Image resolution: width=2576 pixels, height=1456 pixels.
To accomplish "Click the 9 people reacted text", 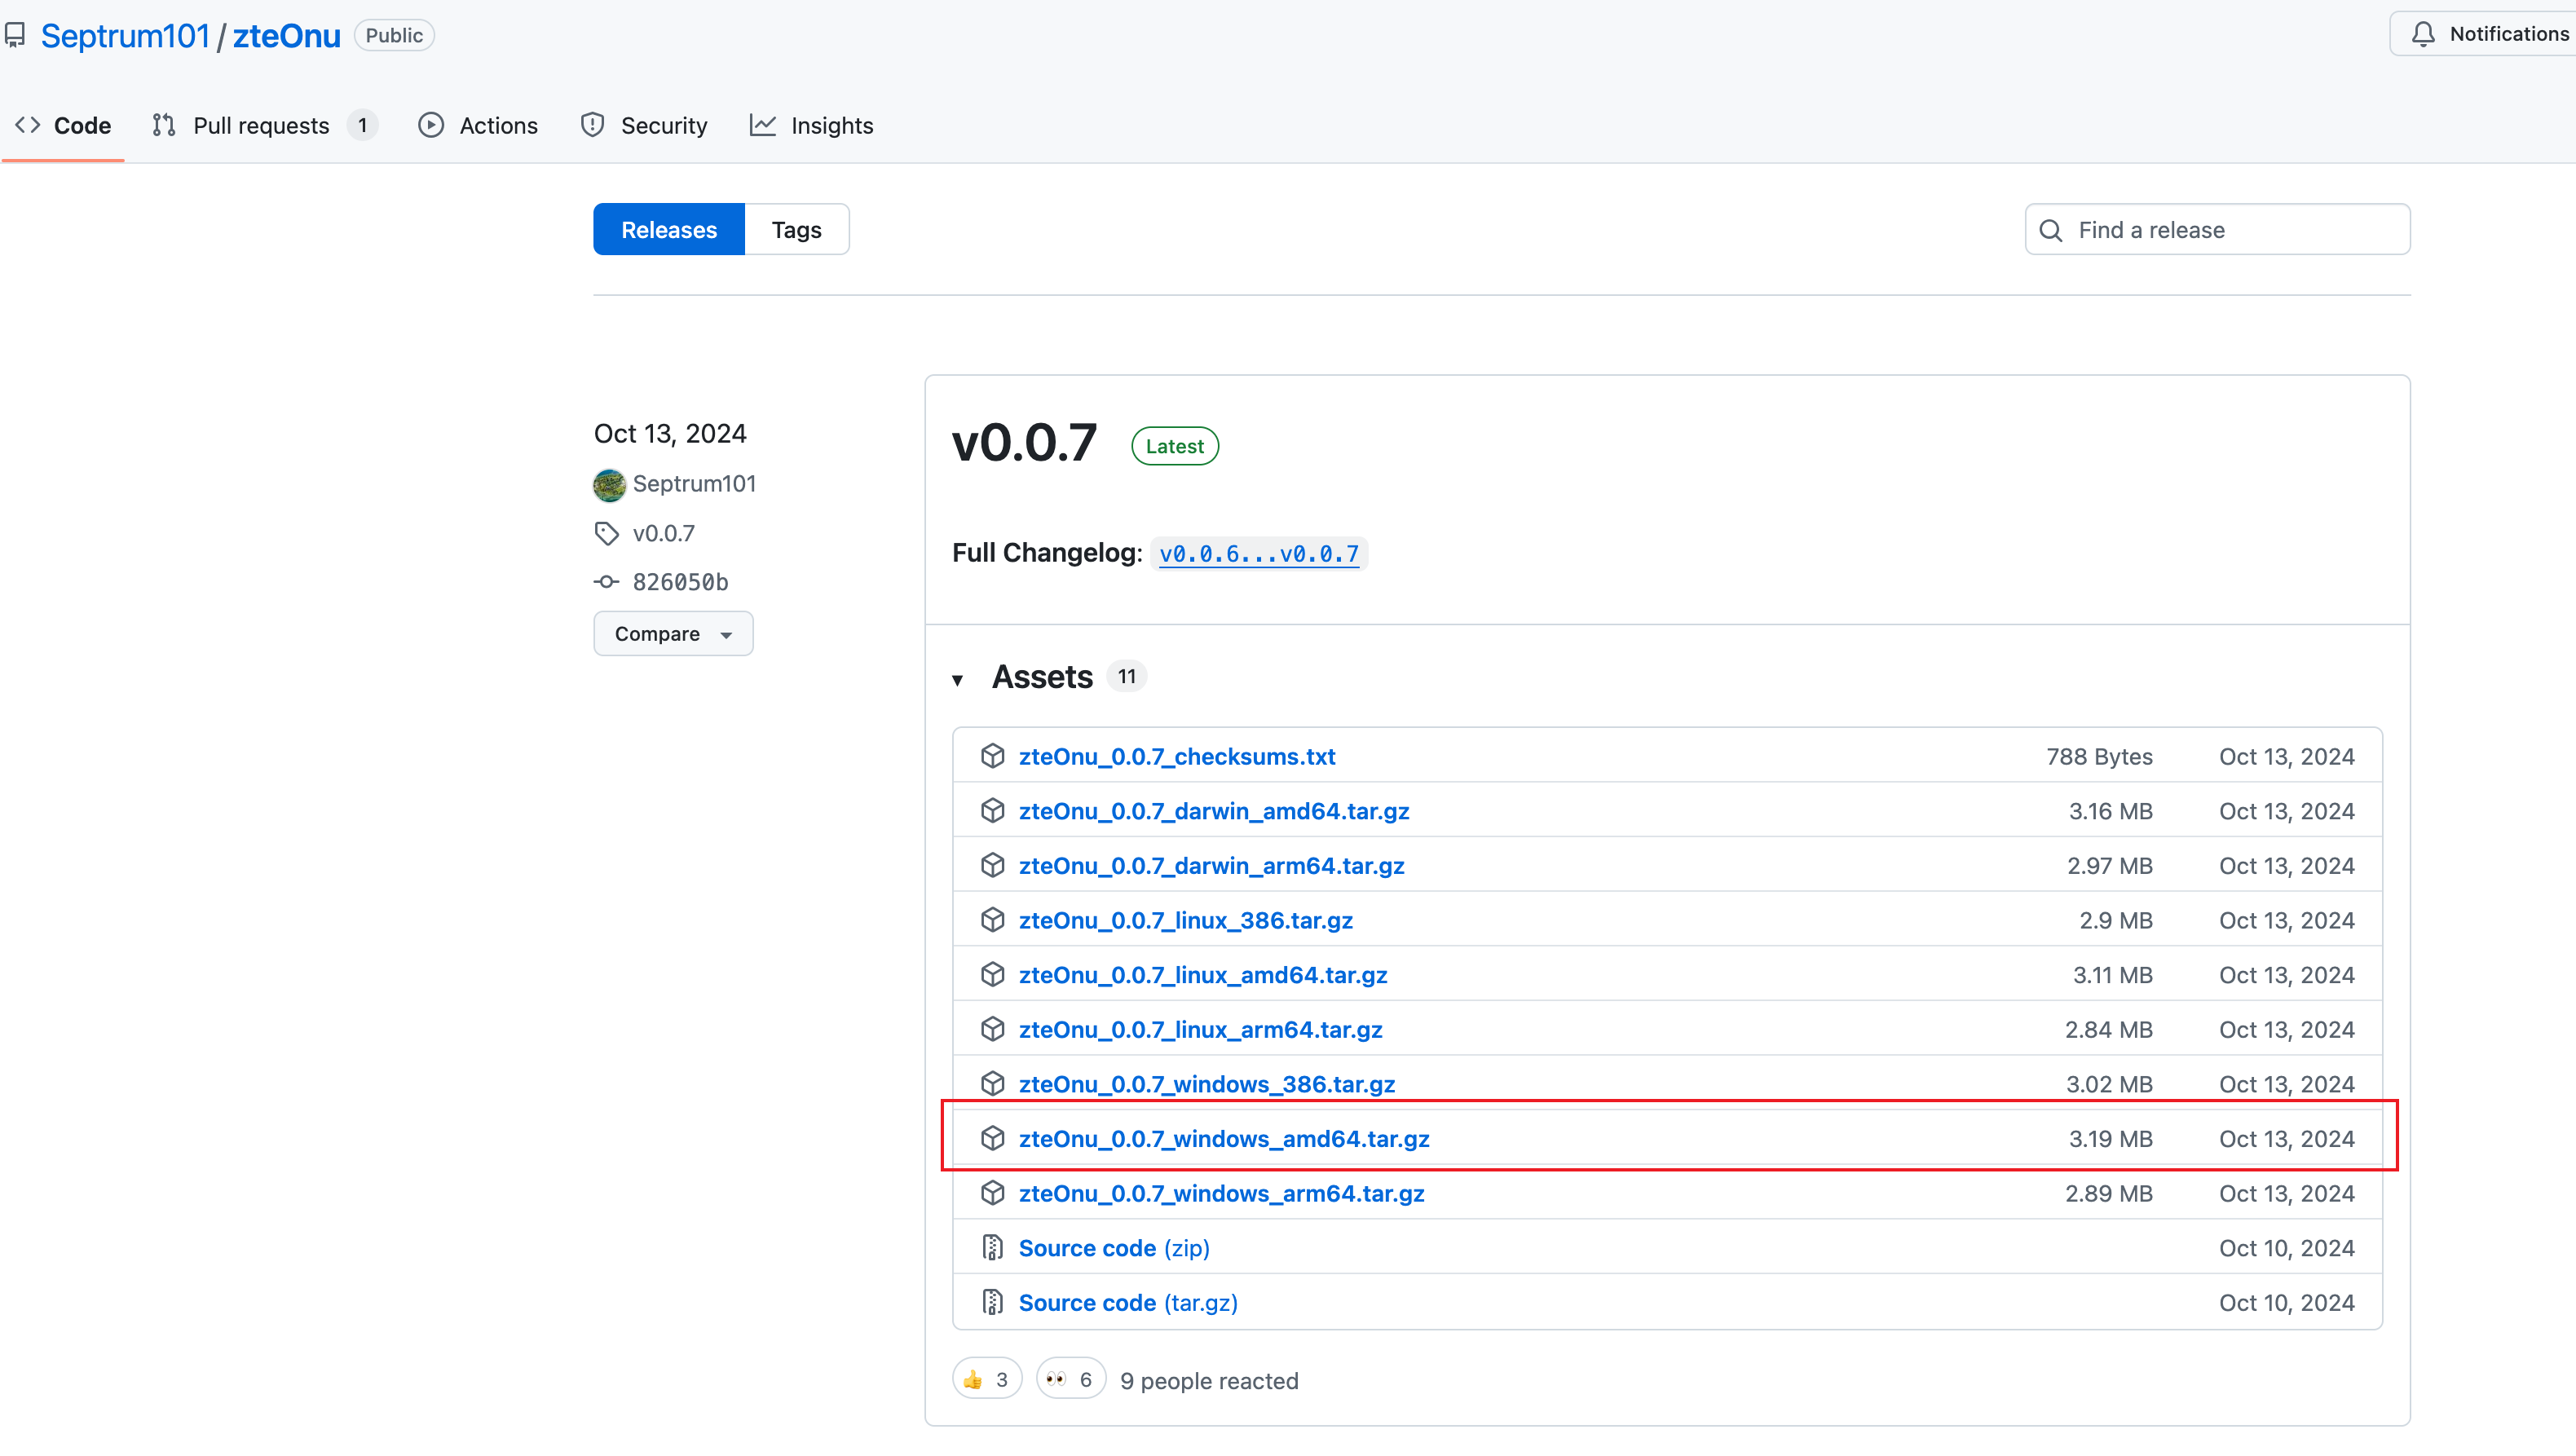I will tap(1209, 1382).
